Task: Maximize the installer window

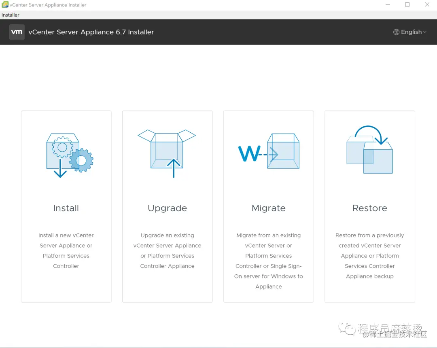Action: tap(407, 5)
